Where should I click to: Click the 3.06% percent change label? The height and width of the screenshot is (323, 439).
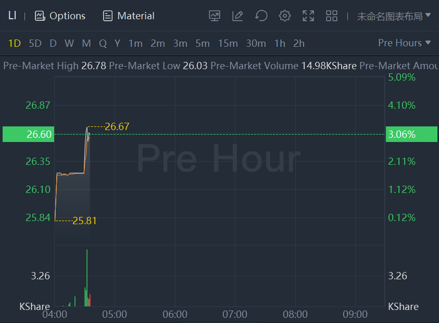[x=402, y=134]
